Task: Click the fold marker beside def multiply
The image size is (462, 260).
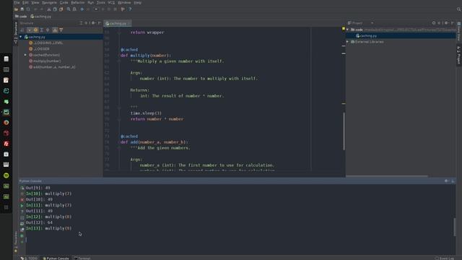Action: tap(119, 56)
